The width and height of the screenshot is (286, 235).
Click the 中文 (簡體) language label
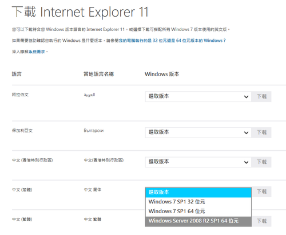(x=22, y=190)
